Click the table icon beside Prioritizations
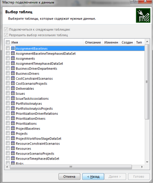 (13, 124)
